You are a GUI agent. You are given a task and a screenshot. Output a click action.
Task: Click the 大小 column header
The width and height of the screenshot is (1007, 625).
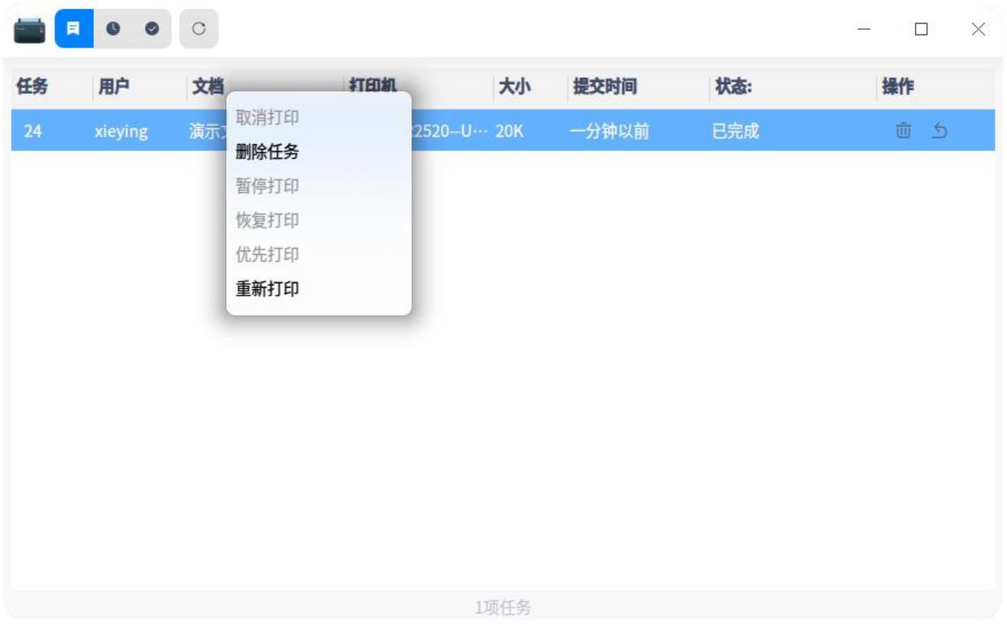515,88
